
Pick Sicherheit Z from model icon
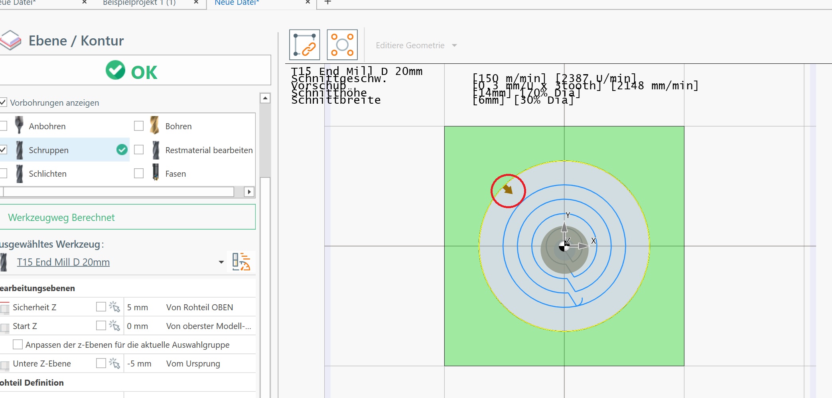click(114, 307)
